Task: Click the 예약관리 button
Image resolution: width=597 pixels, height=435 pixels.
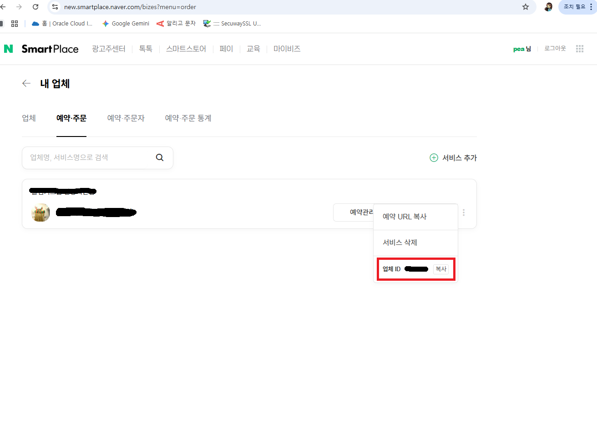Action: click(x=359, y=212)
